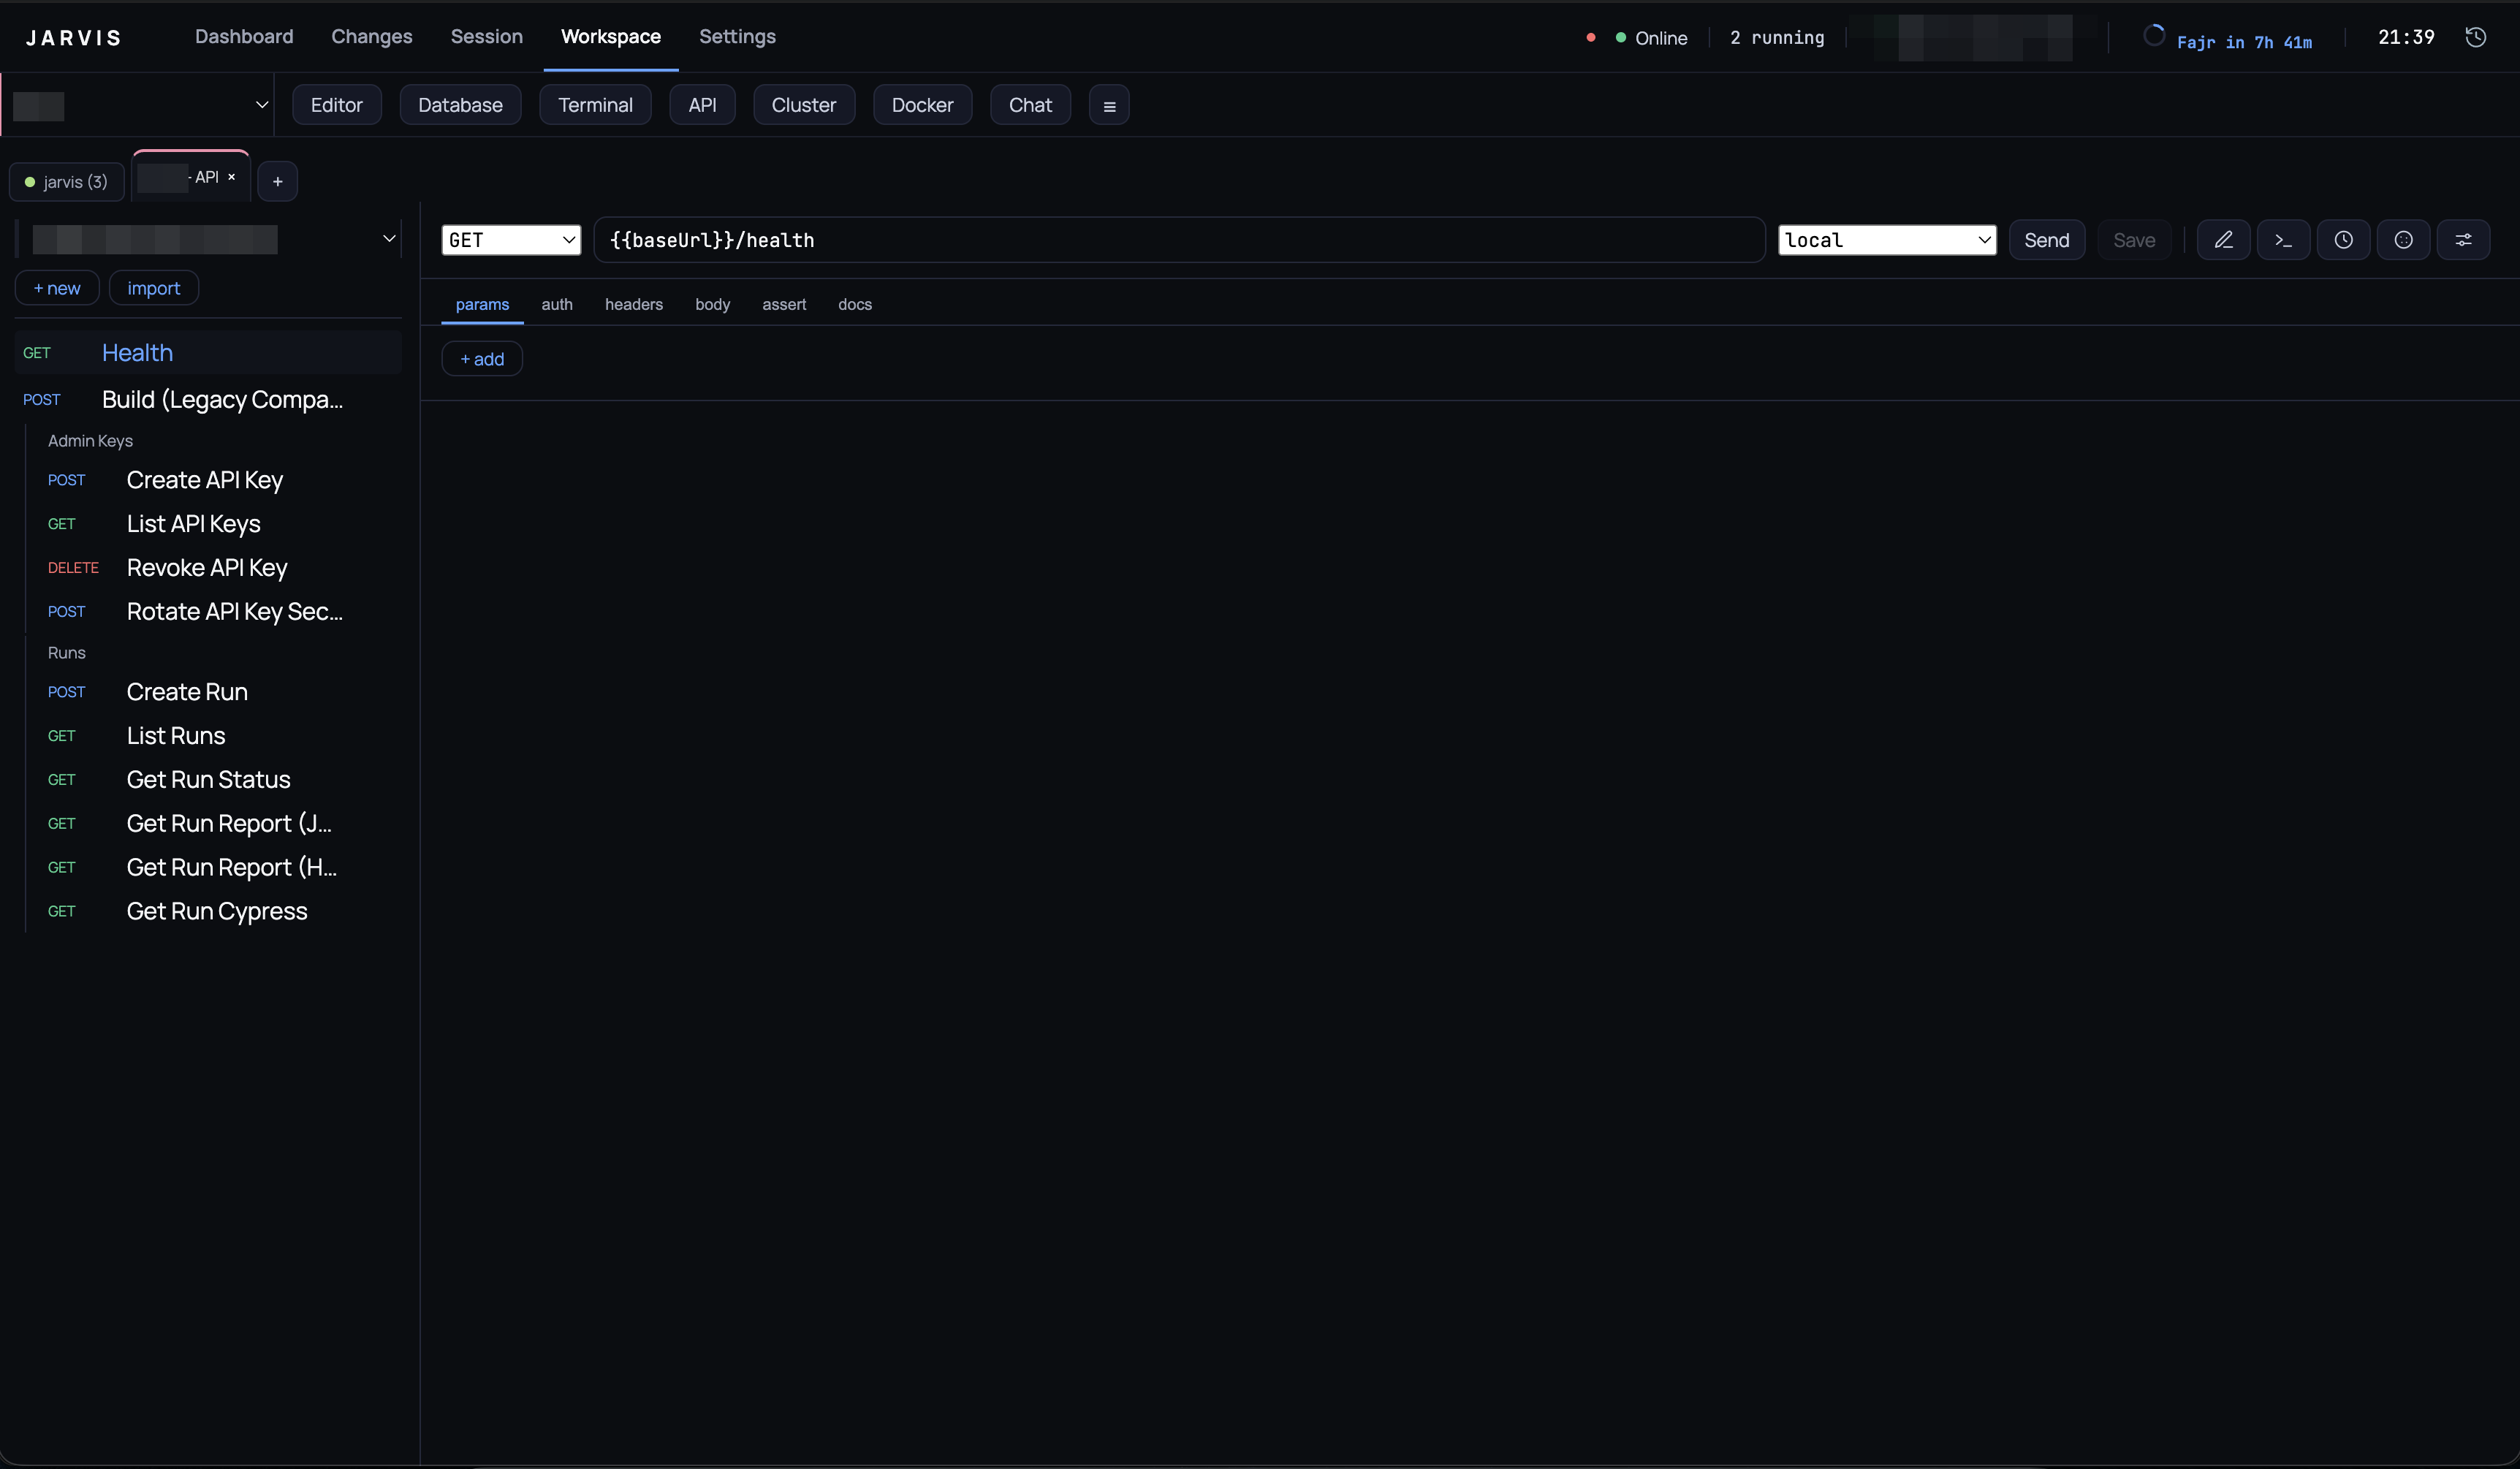The height and width of the screenshot is (1469, 2520).
Task: Switch to the docs request tab
Action: pos(855,304)
